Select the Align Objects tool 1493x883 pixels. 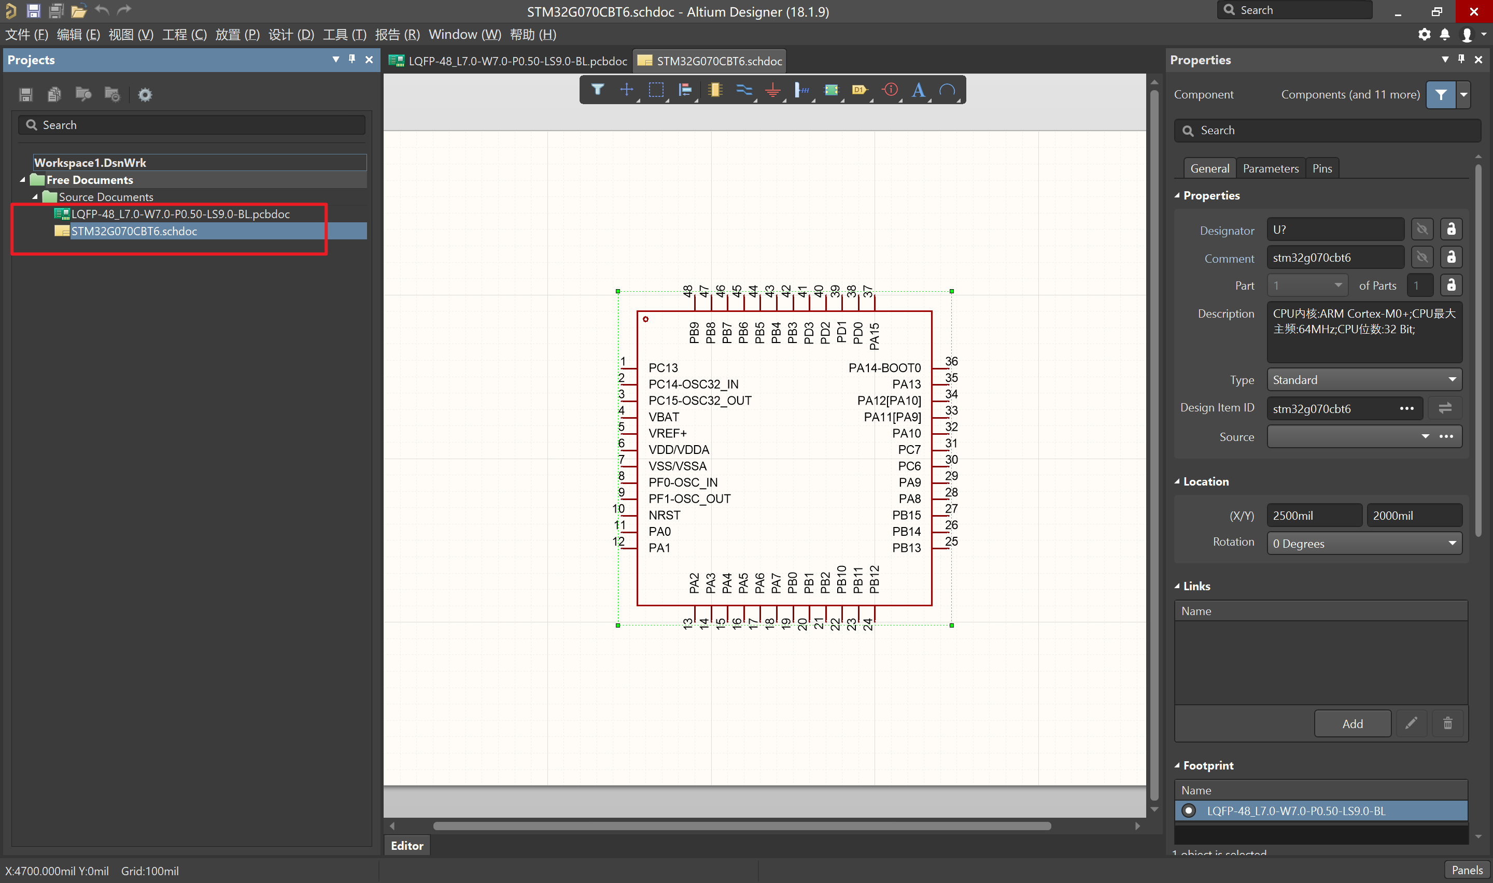click(x=685, y=90)
